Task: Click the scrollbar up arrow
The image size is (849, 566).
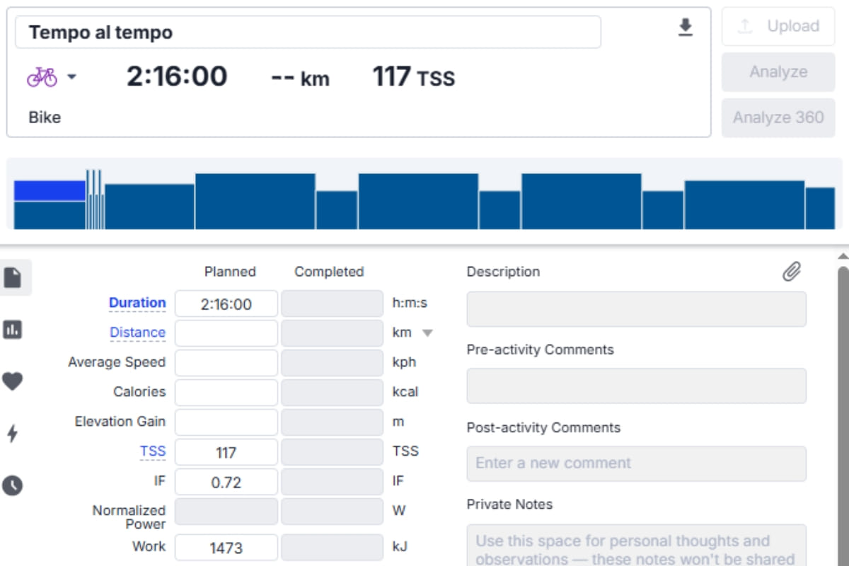Action: (842, 255)
